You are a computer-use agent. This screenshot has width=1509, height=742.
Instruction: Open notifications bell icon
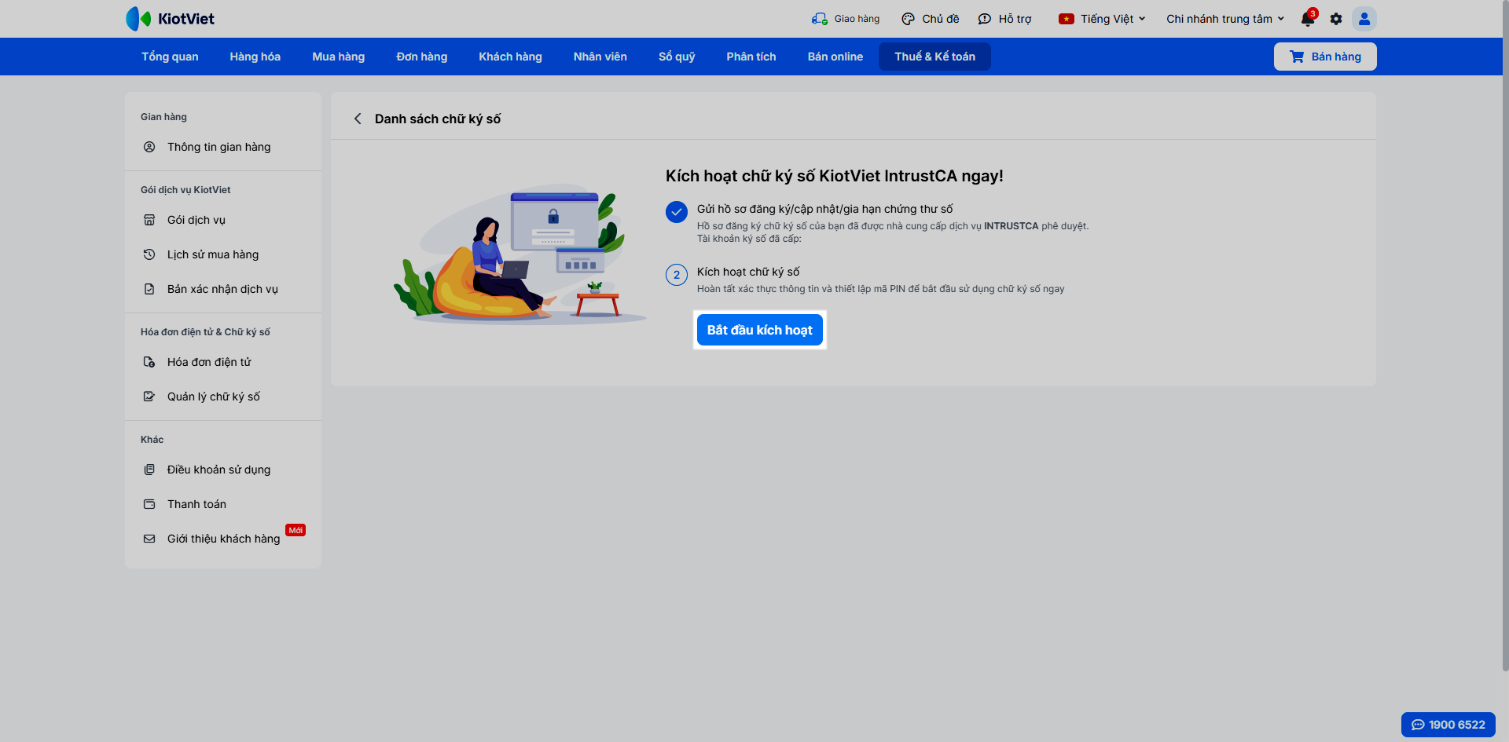(x=1308, y=18)
